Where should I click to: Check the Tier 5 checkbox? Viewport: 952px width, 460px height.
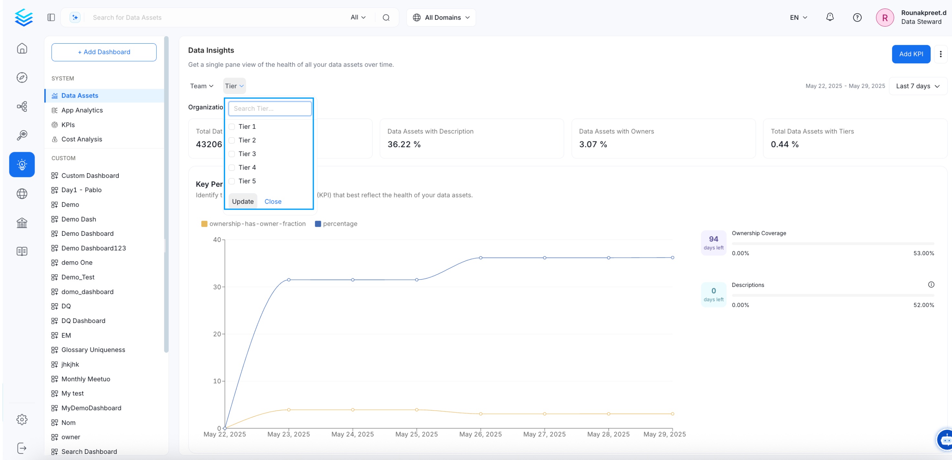tap(232, 181)
